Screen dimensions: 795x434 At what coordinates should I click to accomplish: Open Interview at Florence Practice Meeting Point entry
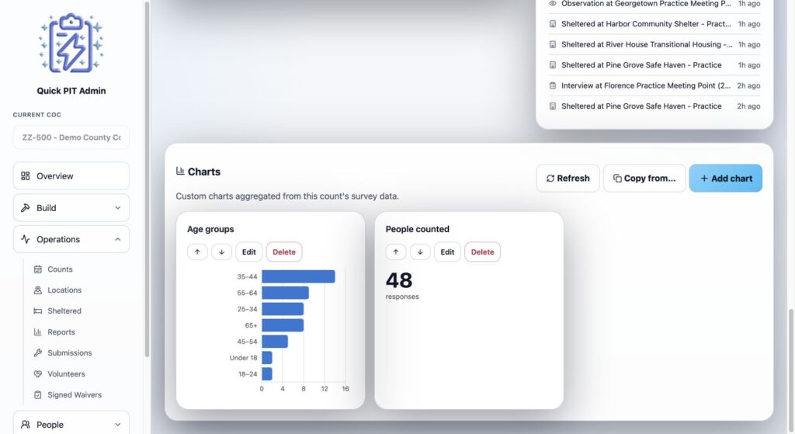[654, 85]
